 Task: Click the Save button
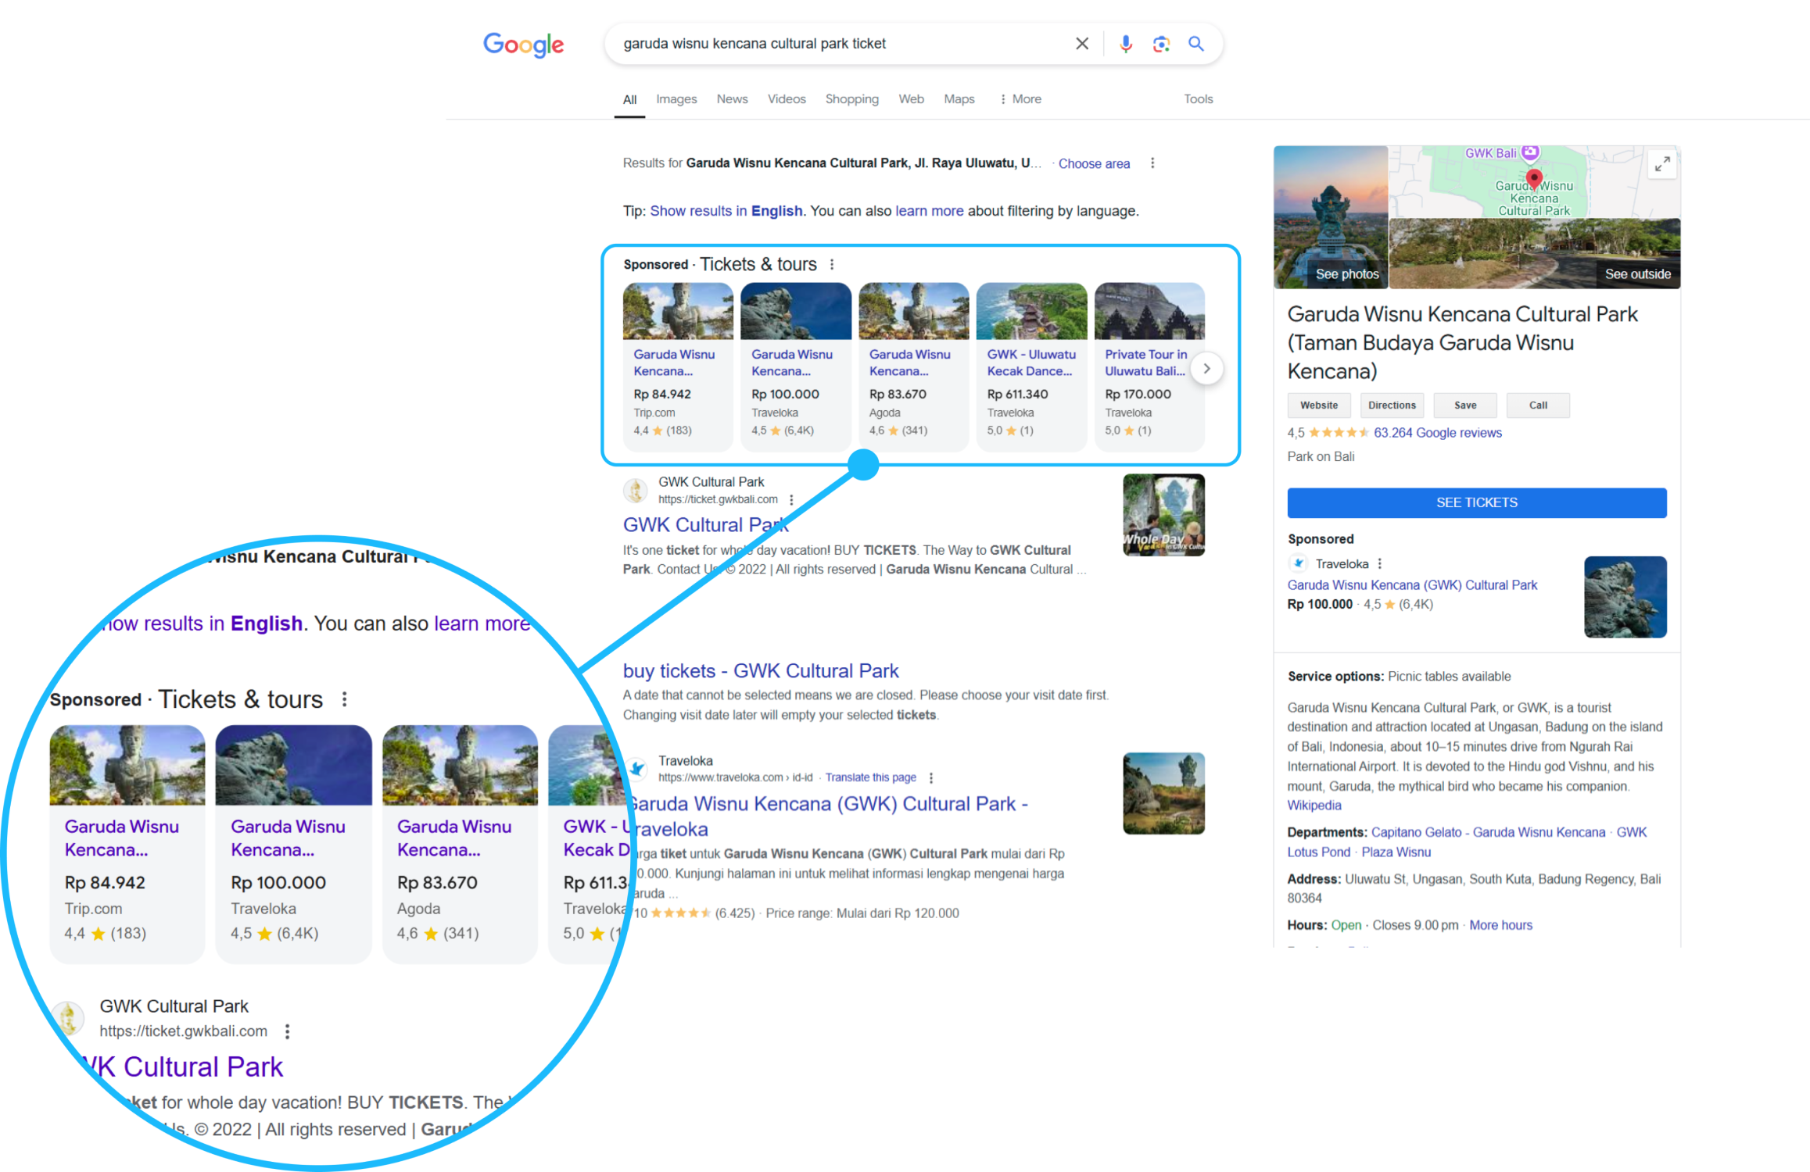tap(1465, 405)
